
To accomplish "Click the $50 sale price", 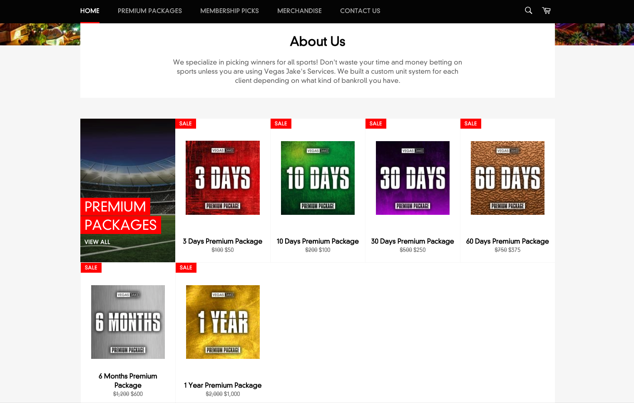I will (x=229, y=250).
